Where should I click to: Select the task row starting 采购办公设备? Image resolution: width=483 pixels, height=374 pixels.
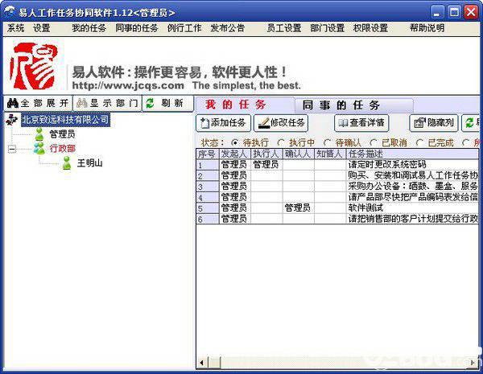tap(337, 187)
